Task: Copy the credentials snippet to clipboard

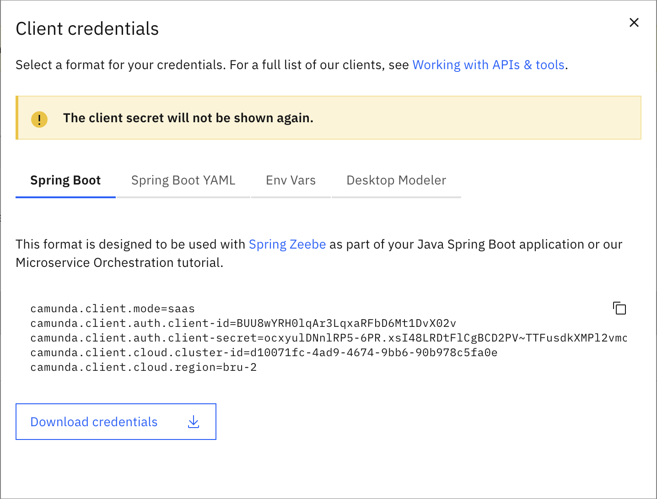Action: point(619,308)
